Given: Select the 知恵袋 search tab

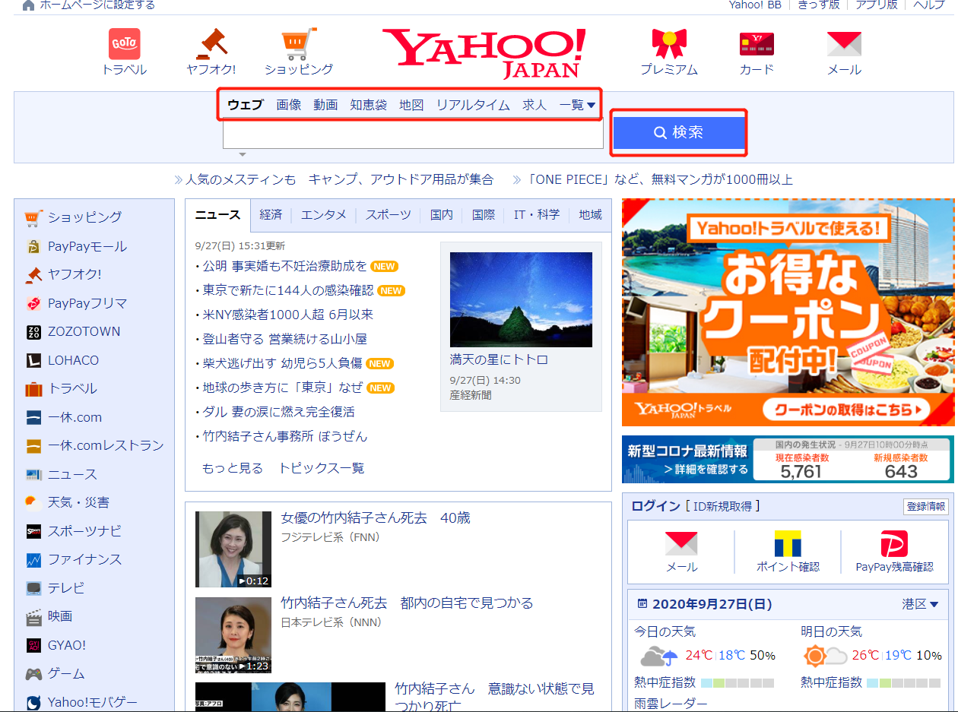Looking at the screenshot, I should click(368, 105).
